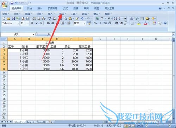This screenshot has height=128, width=176.
Task: Sort ascending with the A-Z icon
Action: click(x=115, y=19)
